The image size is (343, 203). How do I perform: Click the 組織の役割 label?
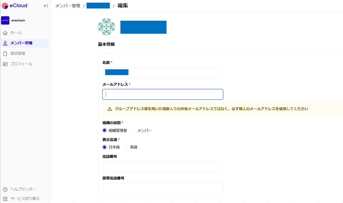tap(111, 123)
